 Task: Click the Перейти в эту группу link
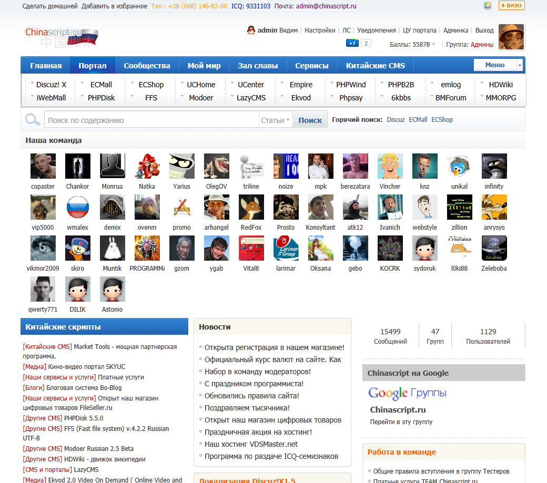401,422
